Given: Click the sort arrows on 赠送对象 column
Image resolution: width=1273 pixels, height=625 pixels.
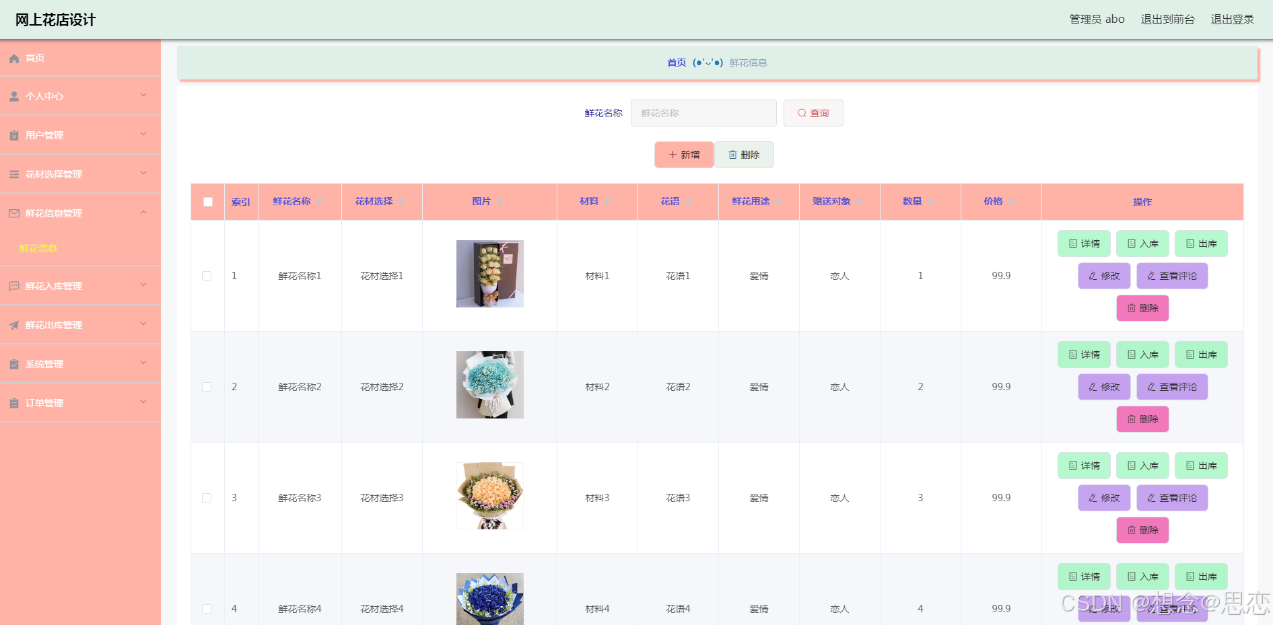Looking at the screenshot, I should pyautogui.click(x=859, y=202).
